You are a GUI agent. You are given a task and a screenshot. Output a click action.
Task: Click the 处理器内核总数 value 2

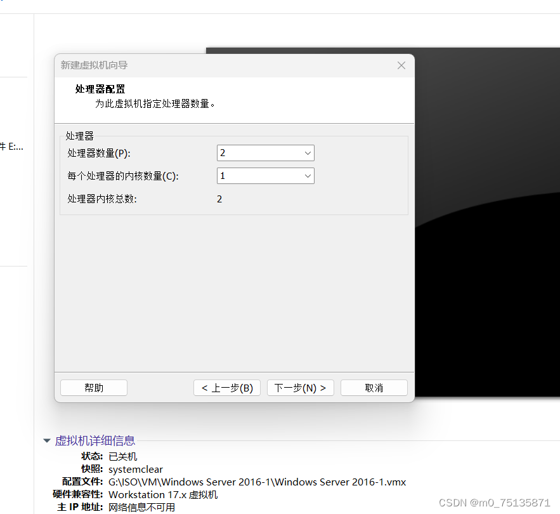(219, 199)
